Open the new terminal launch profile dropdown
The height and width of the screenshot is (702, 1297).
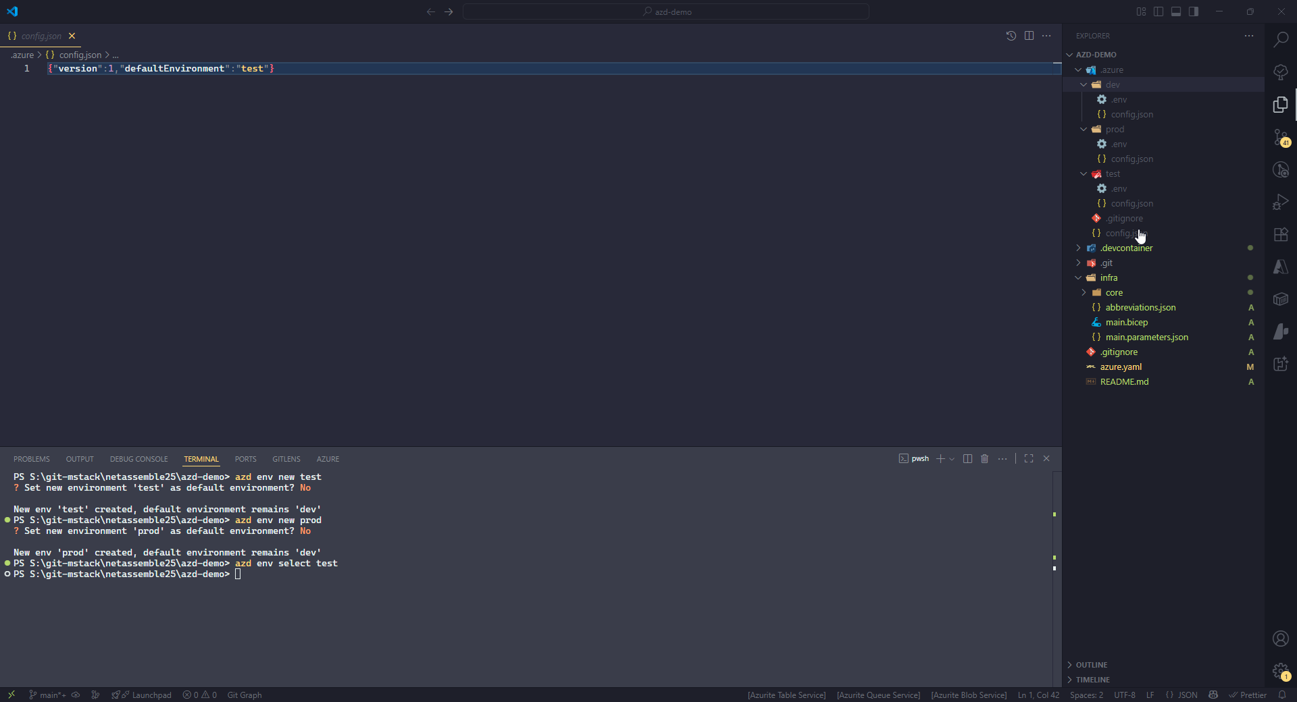[x=952, y=459]
